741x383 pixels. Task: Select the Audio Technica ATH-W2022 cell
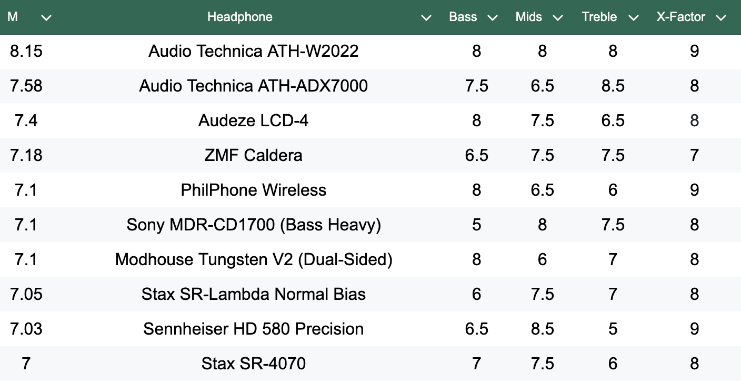[253, 51]
